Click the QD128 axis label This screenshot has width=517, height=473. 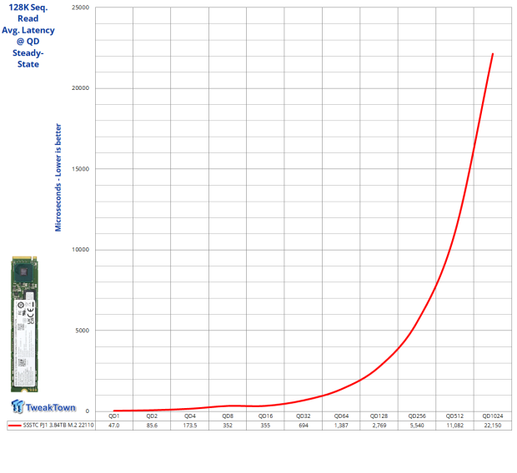pos(379,416)
